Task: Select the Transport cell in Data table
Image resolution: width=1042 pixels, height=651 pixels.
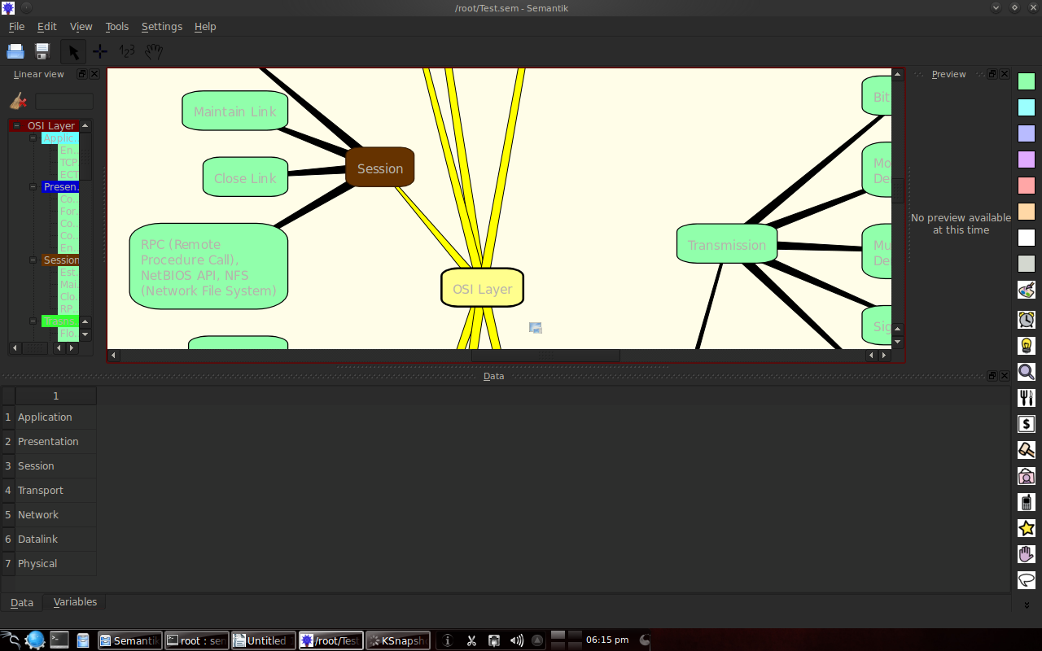Action: [x=55, y=490]
